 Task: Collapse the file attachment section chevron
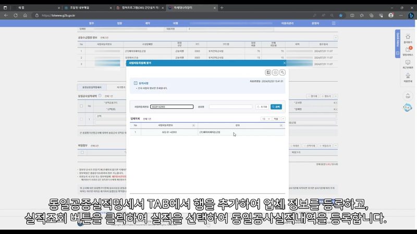click(x=336, y=146)
